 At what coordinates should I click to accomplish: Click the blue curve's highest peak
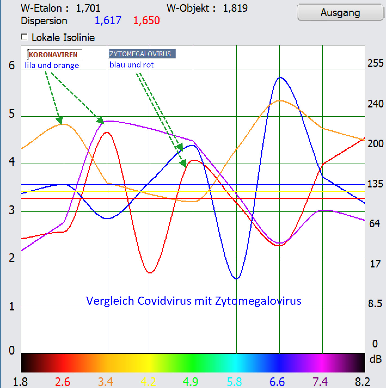(280, 78)
